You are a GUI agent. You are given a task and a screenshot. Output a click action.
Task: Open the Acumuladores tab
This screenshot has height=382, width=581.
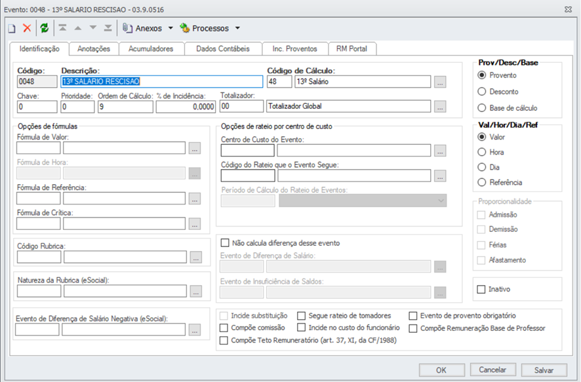tap(151, 49)
